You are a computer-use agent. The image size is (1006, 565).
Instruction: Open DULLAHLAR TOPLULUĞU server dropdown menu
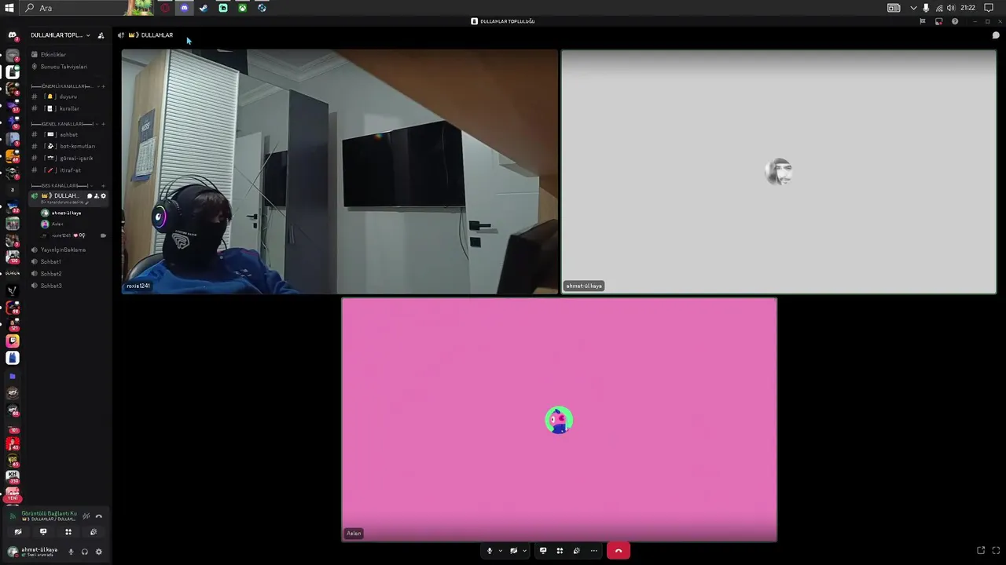[61, 35]
